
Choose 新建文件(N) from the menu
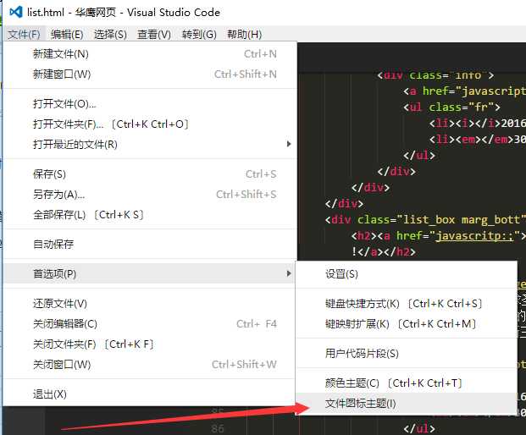150,54
